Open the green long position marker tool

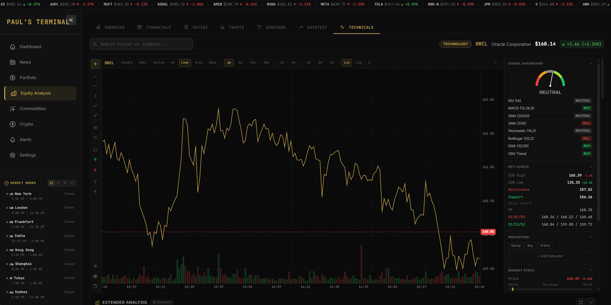[95, 159]
